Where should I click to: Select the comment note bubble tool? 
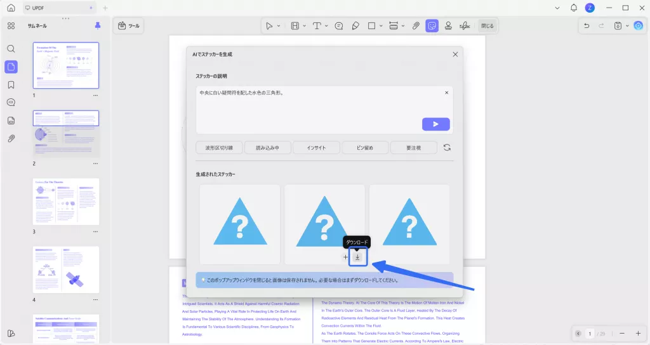point(339,25)
